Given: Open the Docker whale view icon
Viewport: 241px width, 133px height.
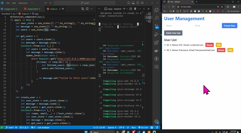Looking at the screenshot, I should 156,51.
